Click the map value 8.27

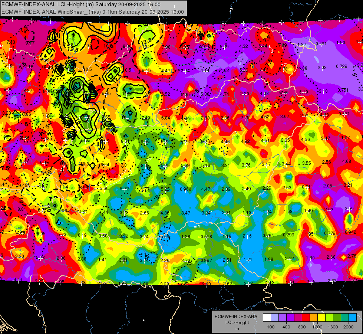click(28, 91)
